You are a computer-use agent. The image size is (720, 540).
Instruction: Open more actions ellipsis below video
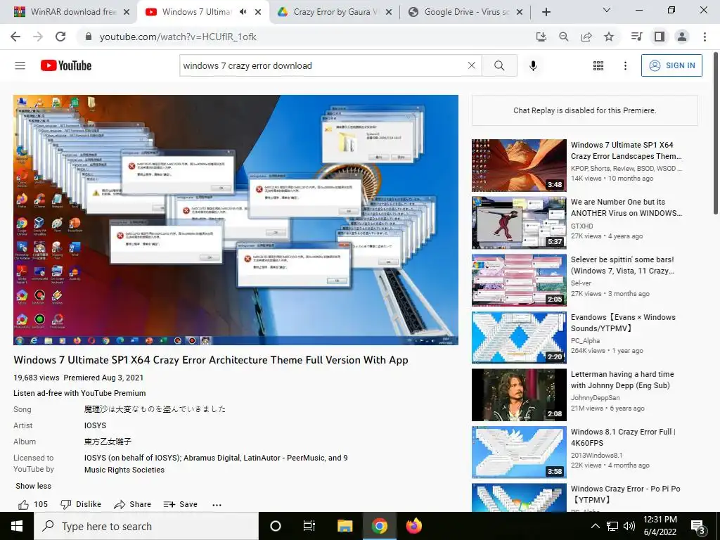pos(217,505)
